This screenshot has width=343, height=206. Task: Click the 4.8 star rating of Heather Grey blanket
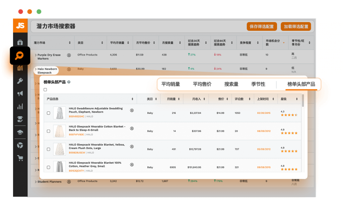pos(289,169)
